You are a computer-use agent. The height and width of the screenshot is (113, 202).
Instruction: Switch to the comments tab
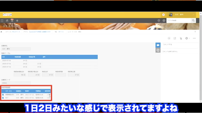158,45
